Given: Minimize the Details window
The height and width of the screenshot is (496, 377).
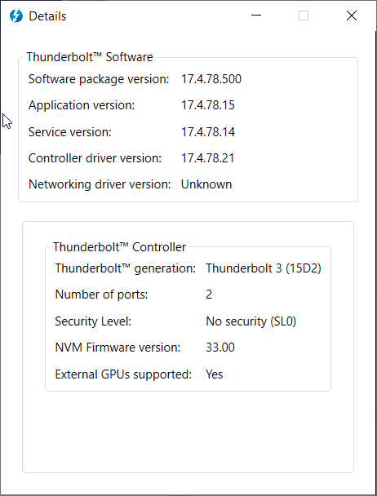Looking at the screenshot, I should [256, 15].
